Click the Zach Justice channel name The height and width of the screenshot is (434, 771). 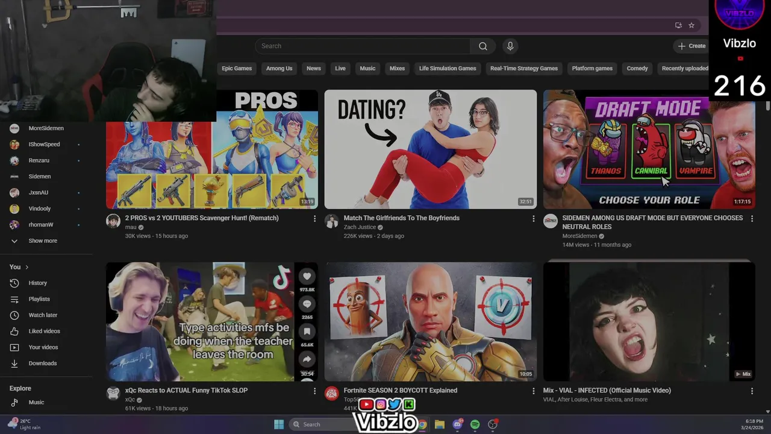(360, 227)
